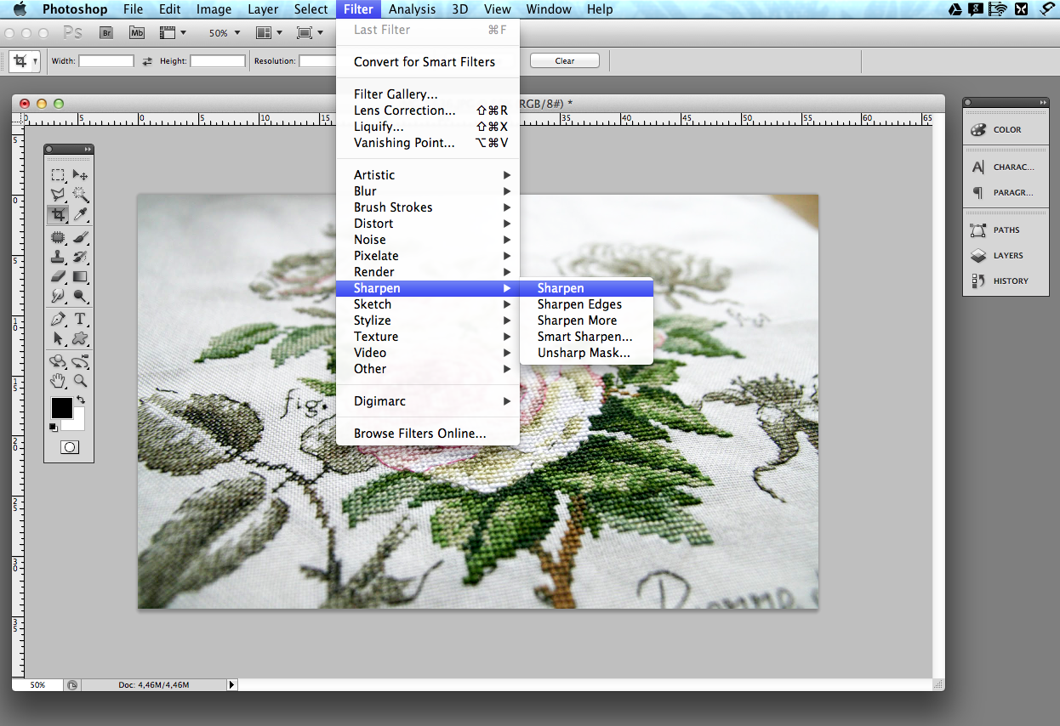Viewport: 1060px width, 726px height.
Task: Select the Zoom magnifier tool
Action: [81, 380]
